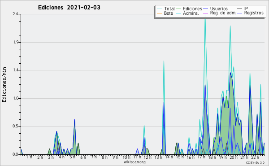This screenshot has width=269, height=166.
Task: Click the 'wikiscan.org' caption below the axis
Action: point(134,162)
